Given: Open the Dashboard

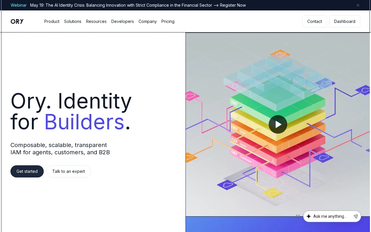Looking at the screenshot, I should (x=345, y=21).
